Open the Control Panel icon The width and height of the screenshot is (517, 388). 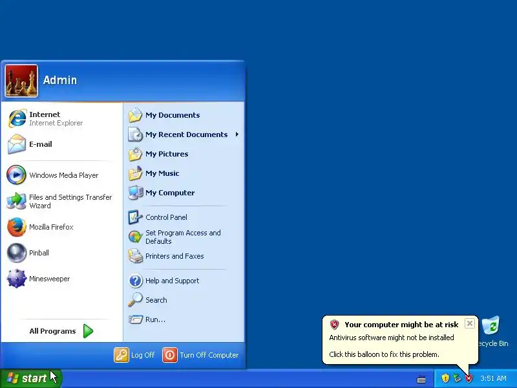pos(136,217)
